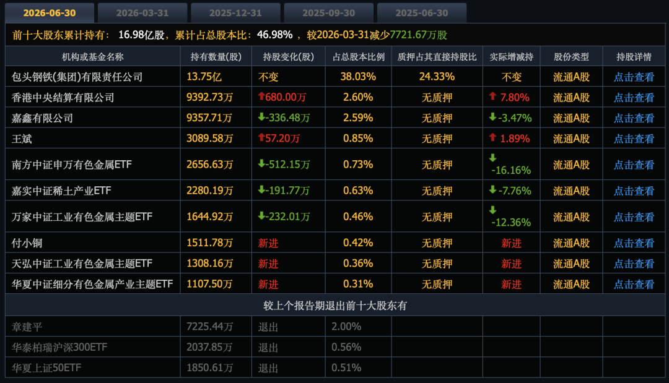669x383 pixels.
Task: Click the 持股变化(股) column header
Action: [289, 57]
